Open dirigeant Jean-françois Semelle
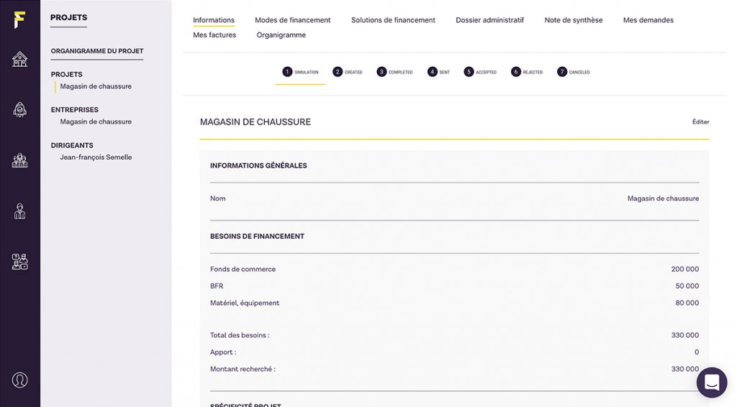 (96, 157)
